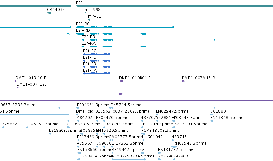Viewport: 273px width, 161px height.
Task: Select the E2f-PC protein label
Action: pos(90,51)
